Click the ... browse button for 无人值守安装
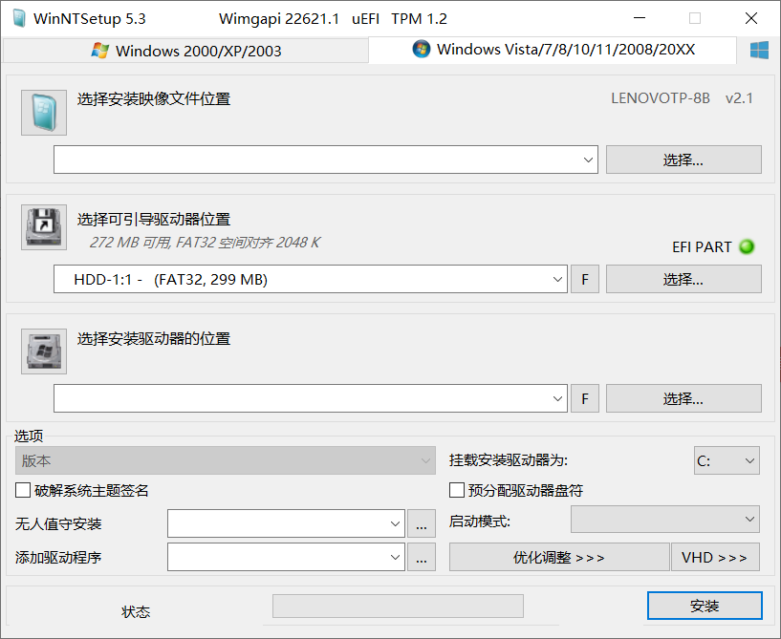 (x=422, y=523)
